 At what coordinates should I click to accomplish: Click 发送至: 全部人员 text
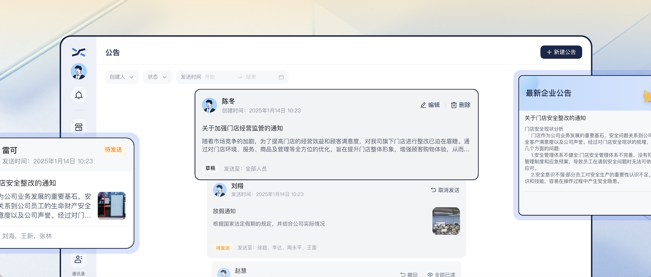pos(245,169)
